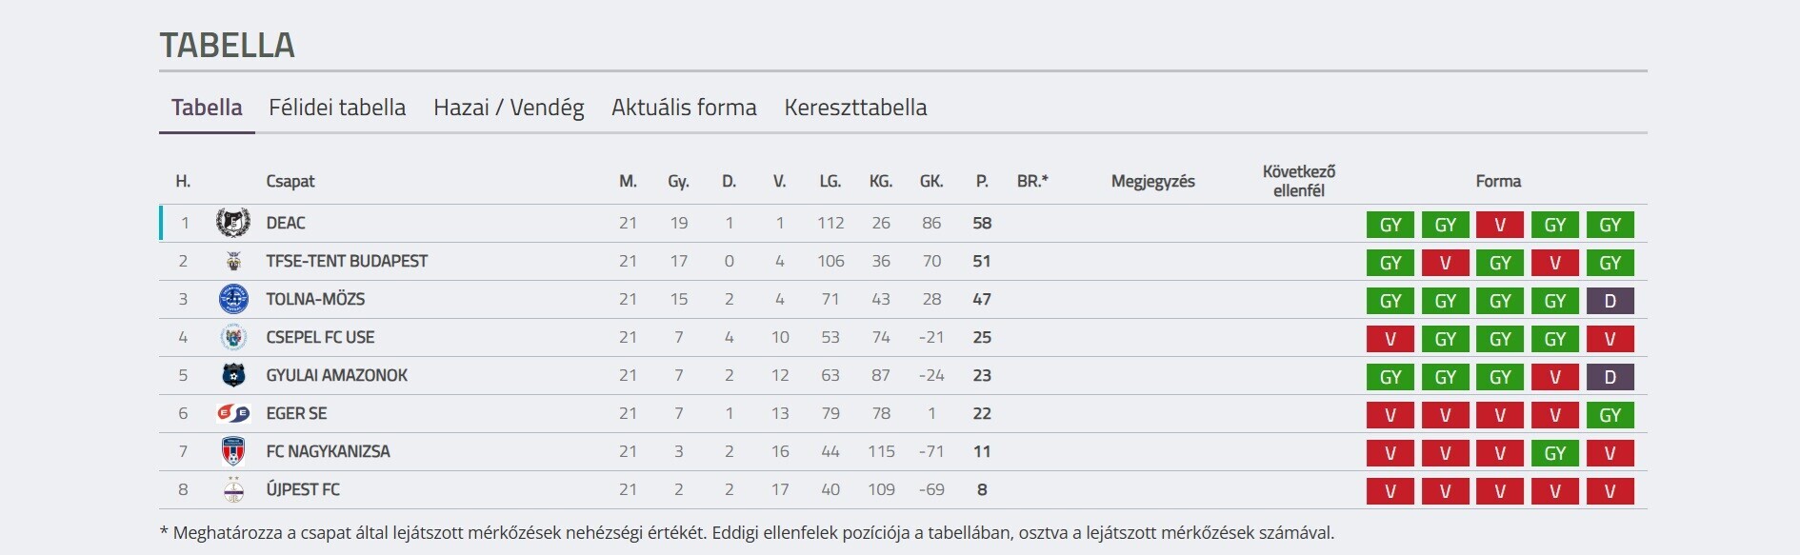1800x555 pixels.
Task: Click the P. points column header
Action: pos(982,181)
